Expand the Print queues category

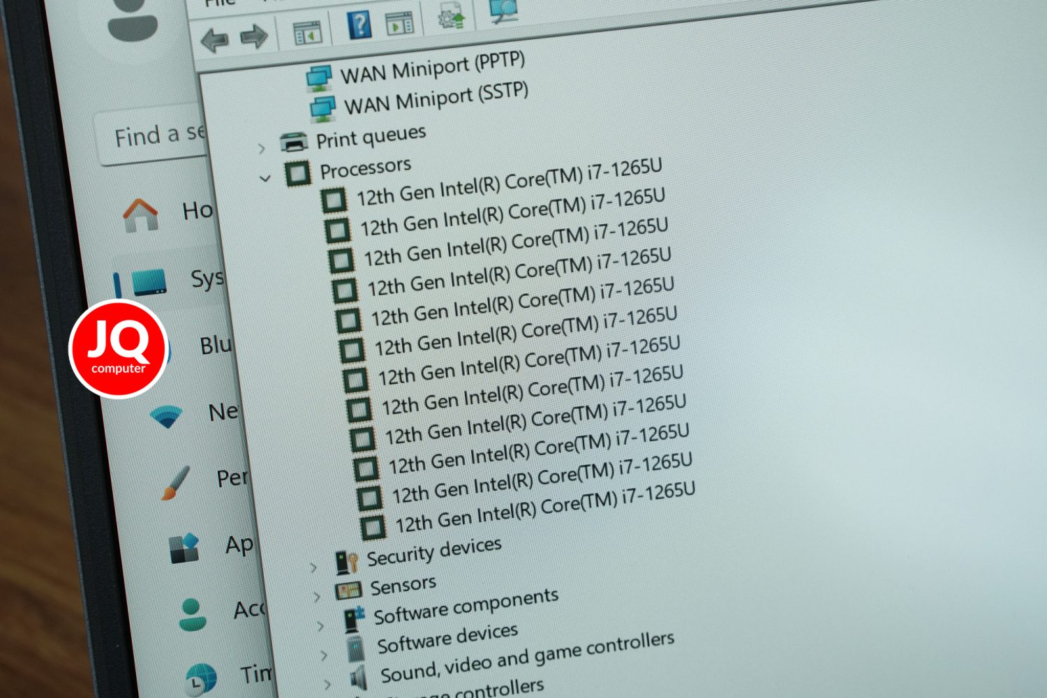click(x=262, y=148)
